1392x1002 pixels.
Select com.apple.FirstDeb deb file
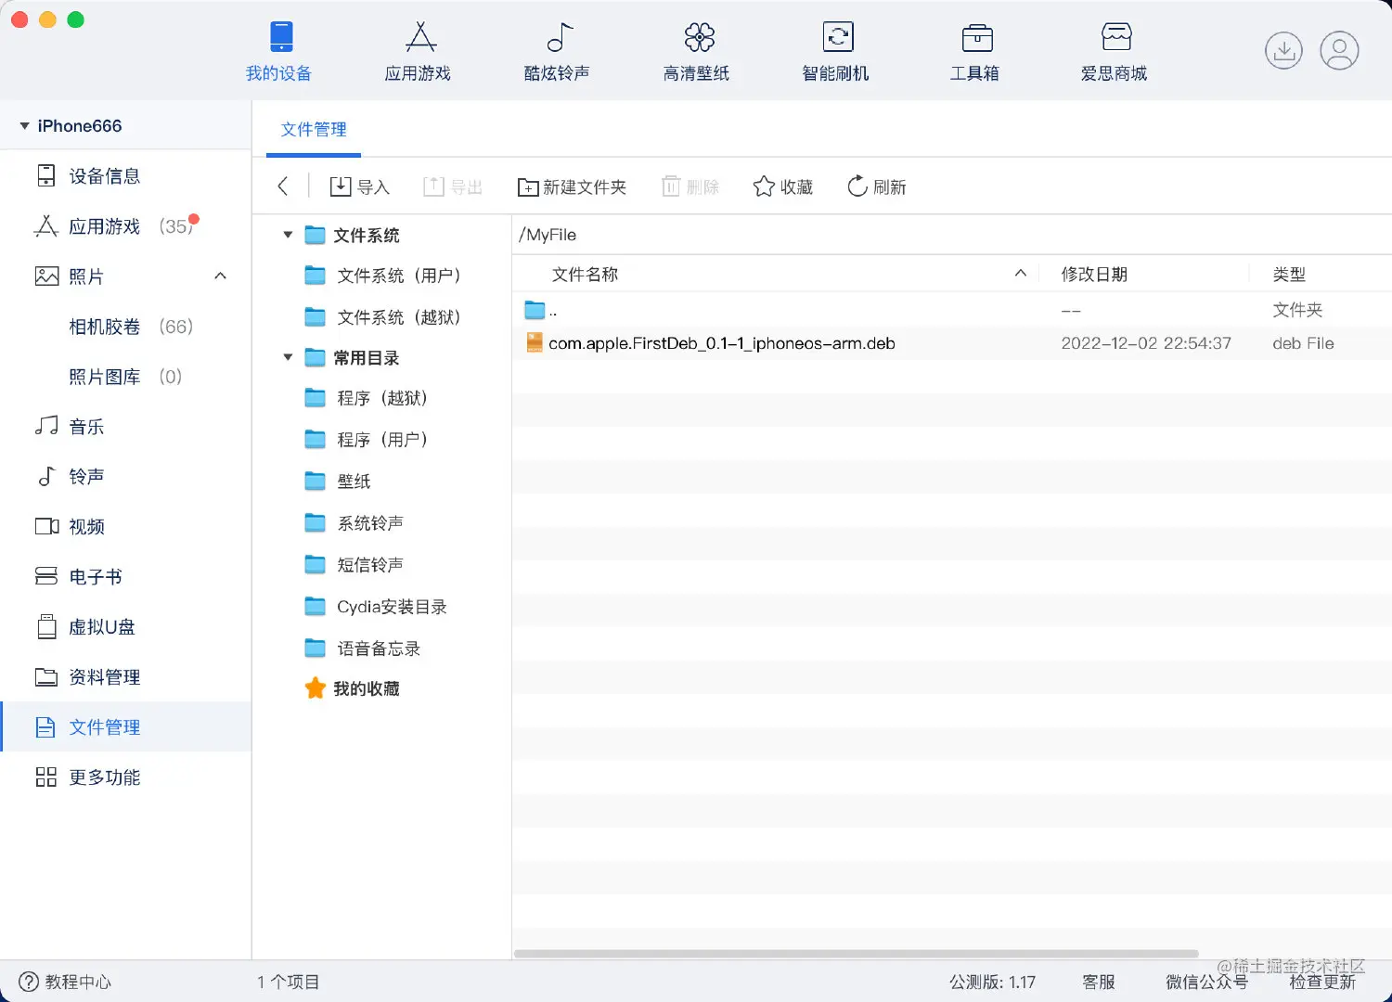(952, 343)
